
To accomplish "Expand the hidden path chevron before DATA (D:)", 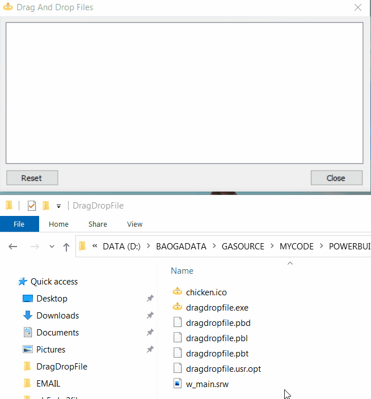I will [x=95, y=246].
